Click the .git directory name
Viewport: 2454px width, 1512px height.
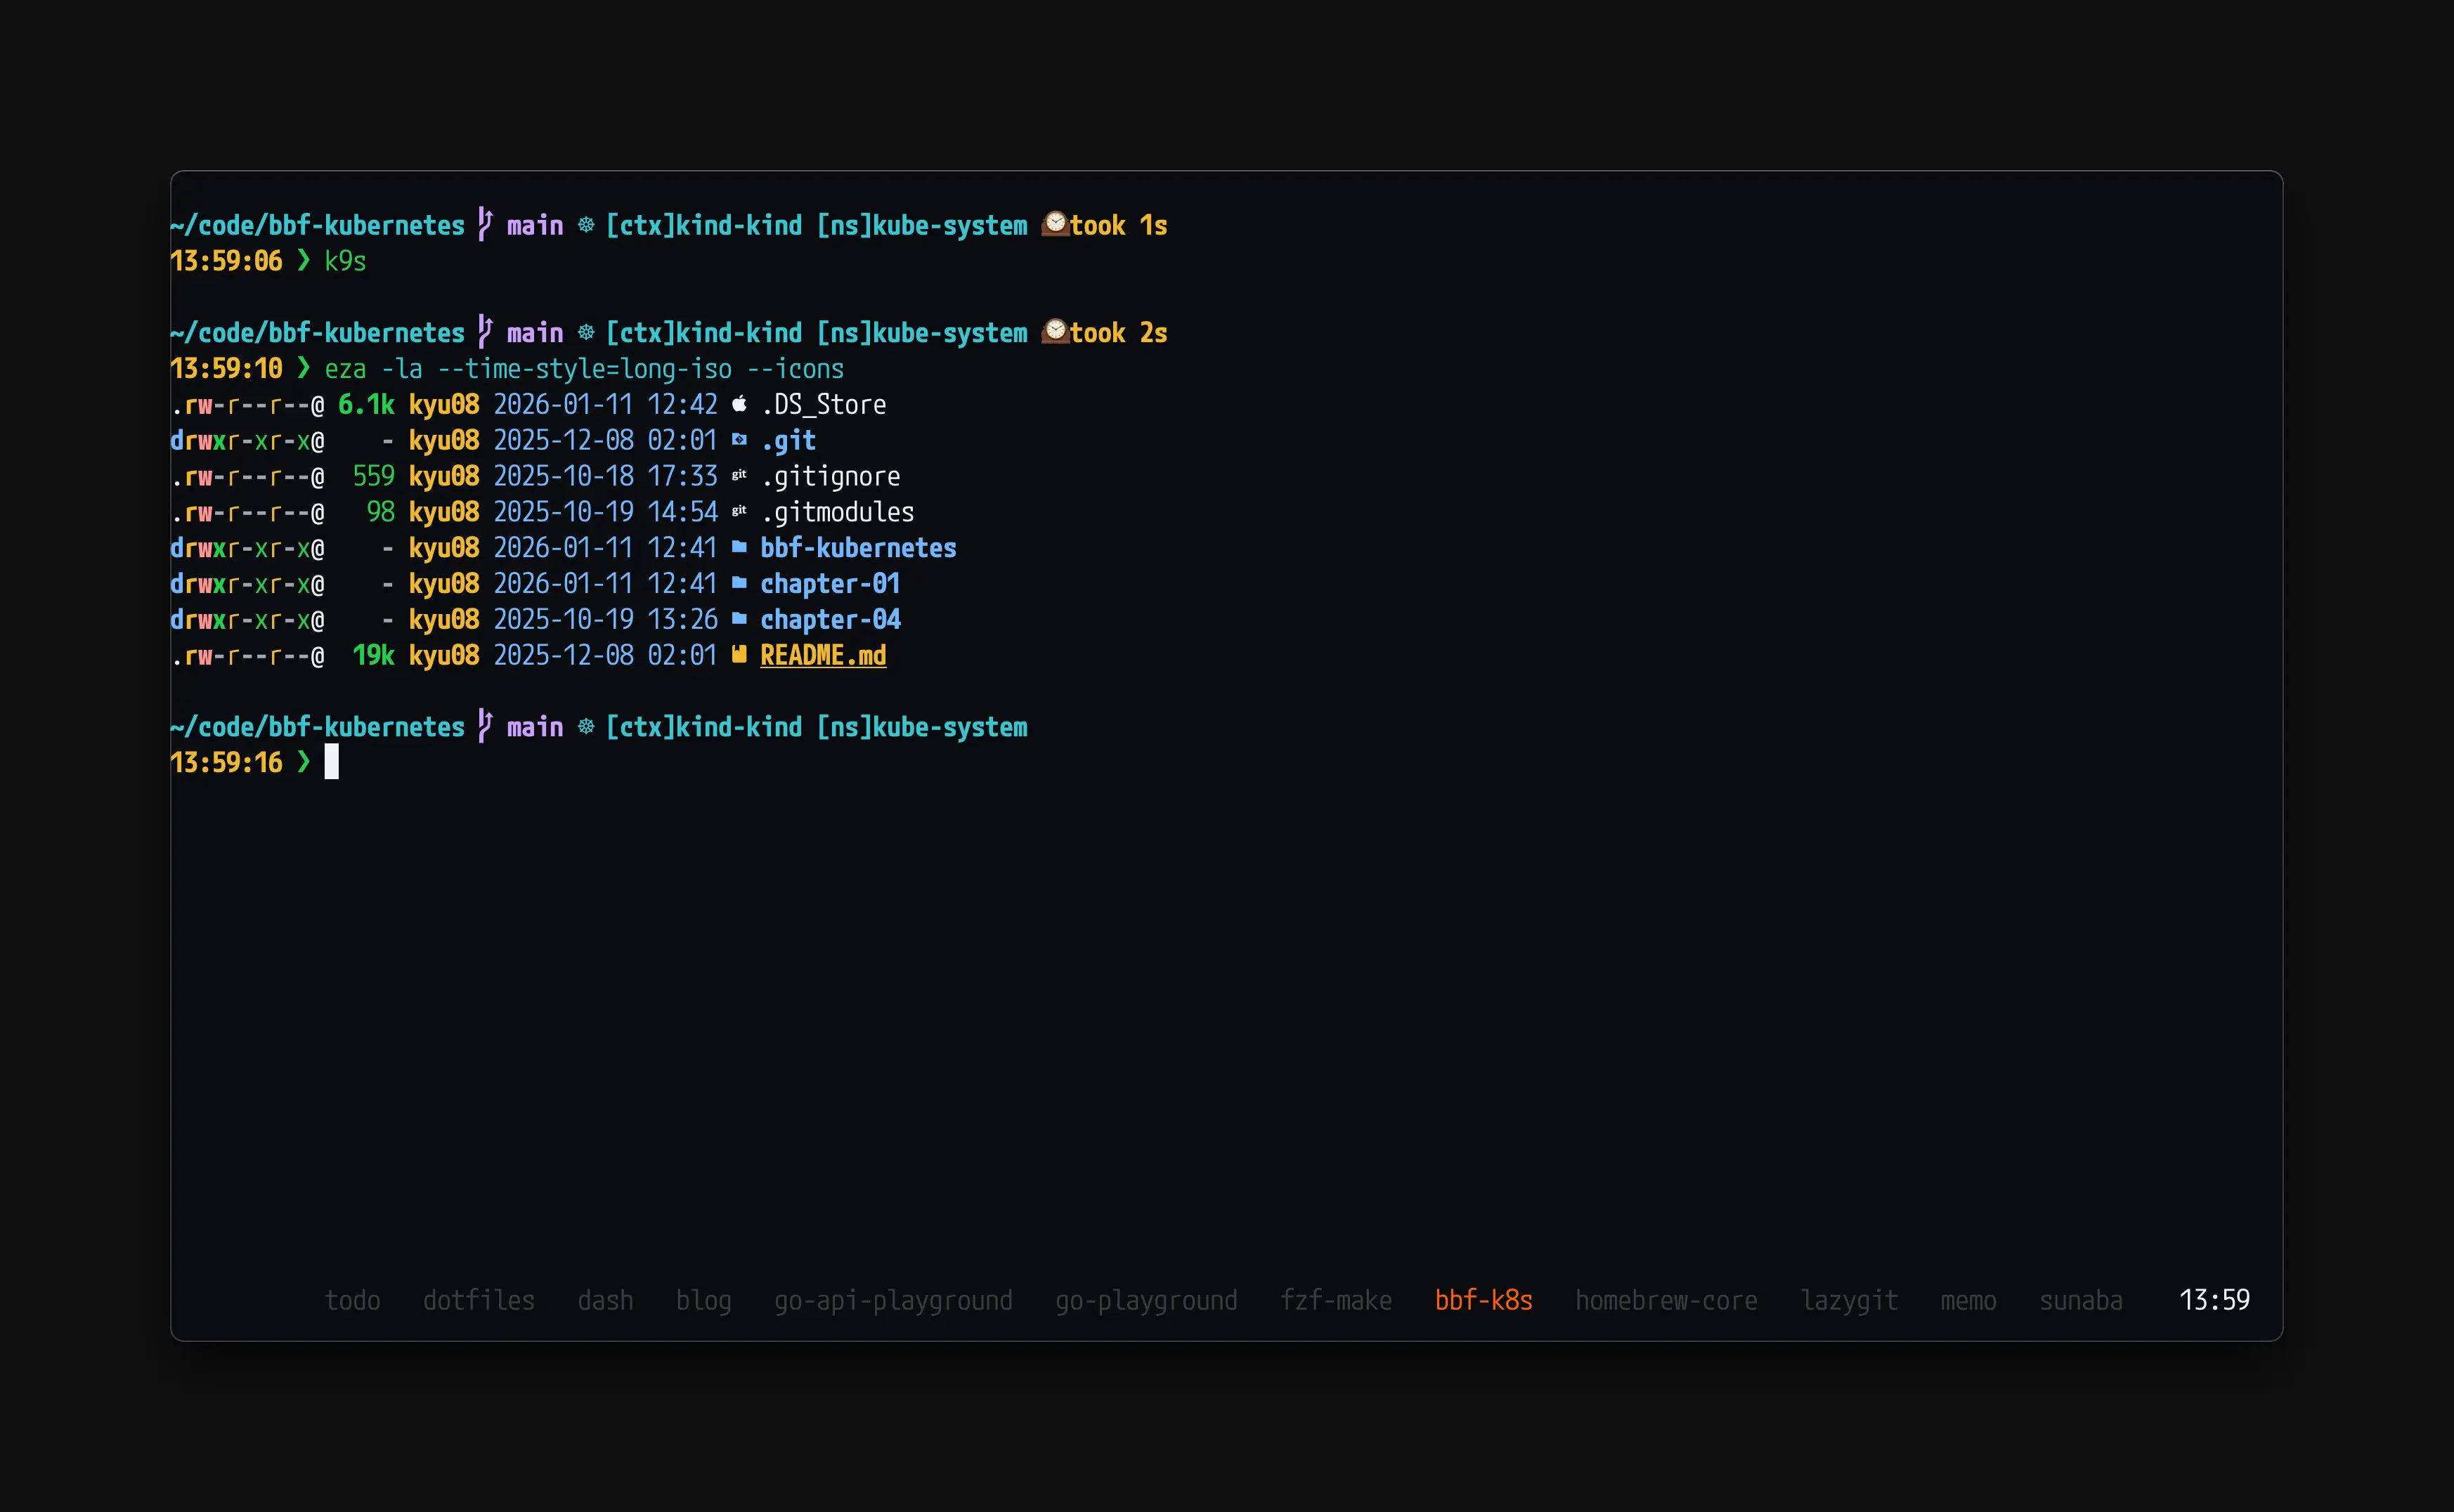click(x=788, y=440)
